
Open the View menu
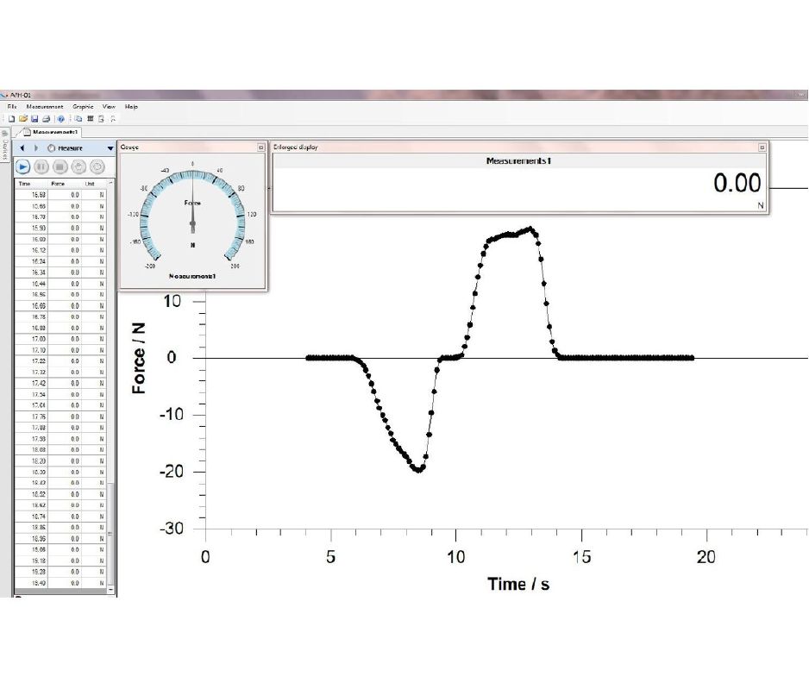pyautogui.click(x=109, y=106)
